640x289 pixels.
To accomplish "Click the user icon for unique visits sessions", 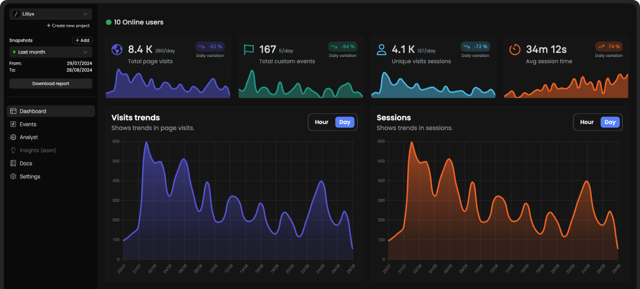I will [382, 50].
